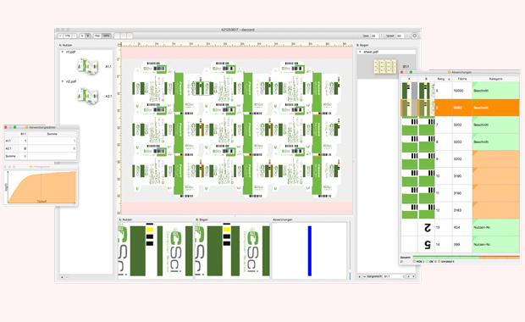This screenshot has width=525, height=322.
Task: Click Summe column header in Verwendungszähler window
Action: [x=52, y=134]
